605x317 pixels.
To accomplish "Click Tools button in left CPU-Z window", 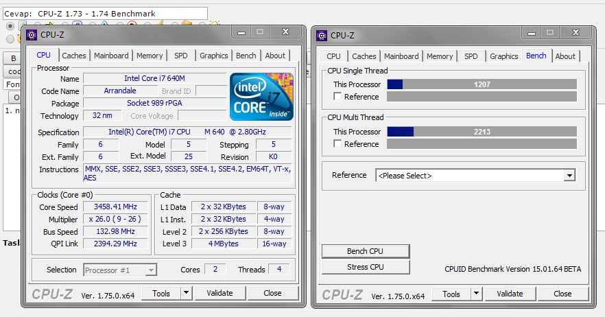I will pos(161,293).
